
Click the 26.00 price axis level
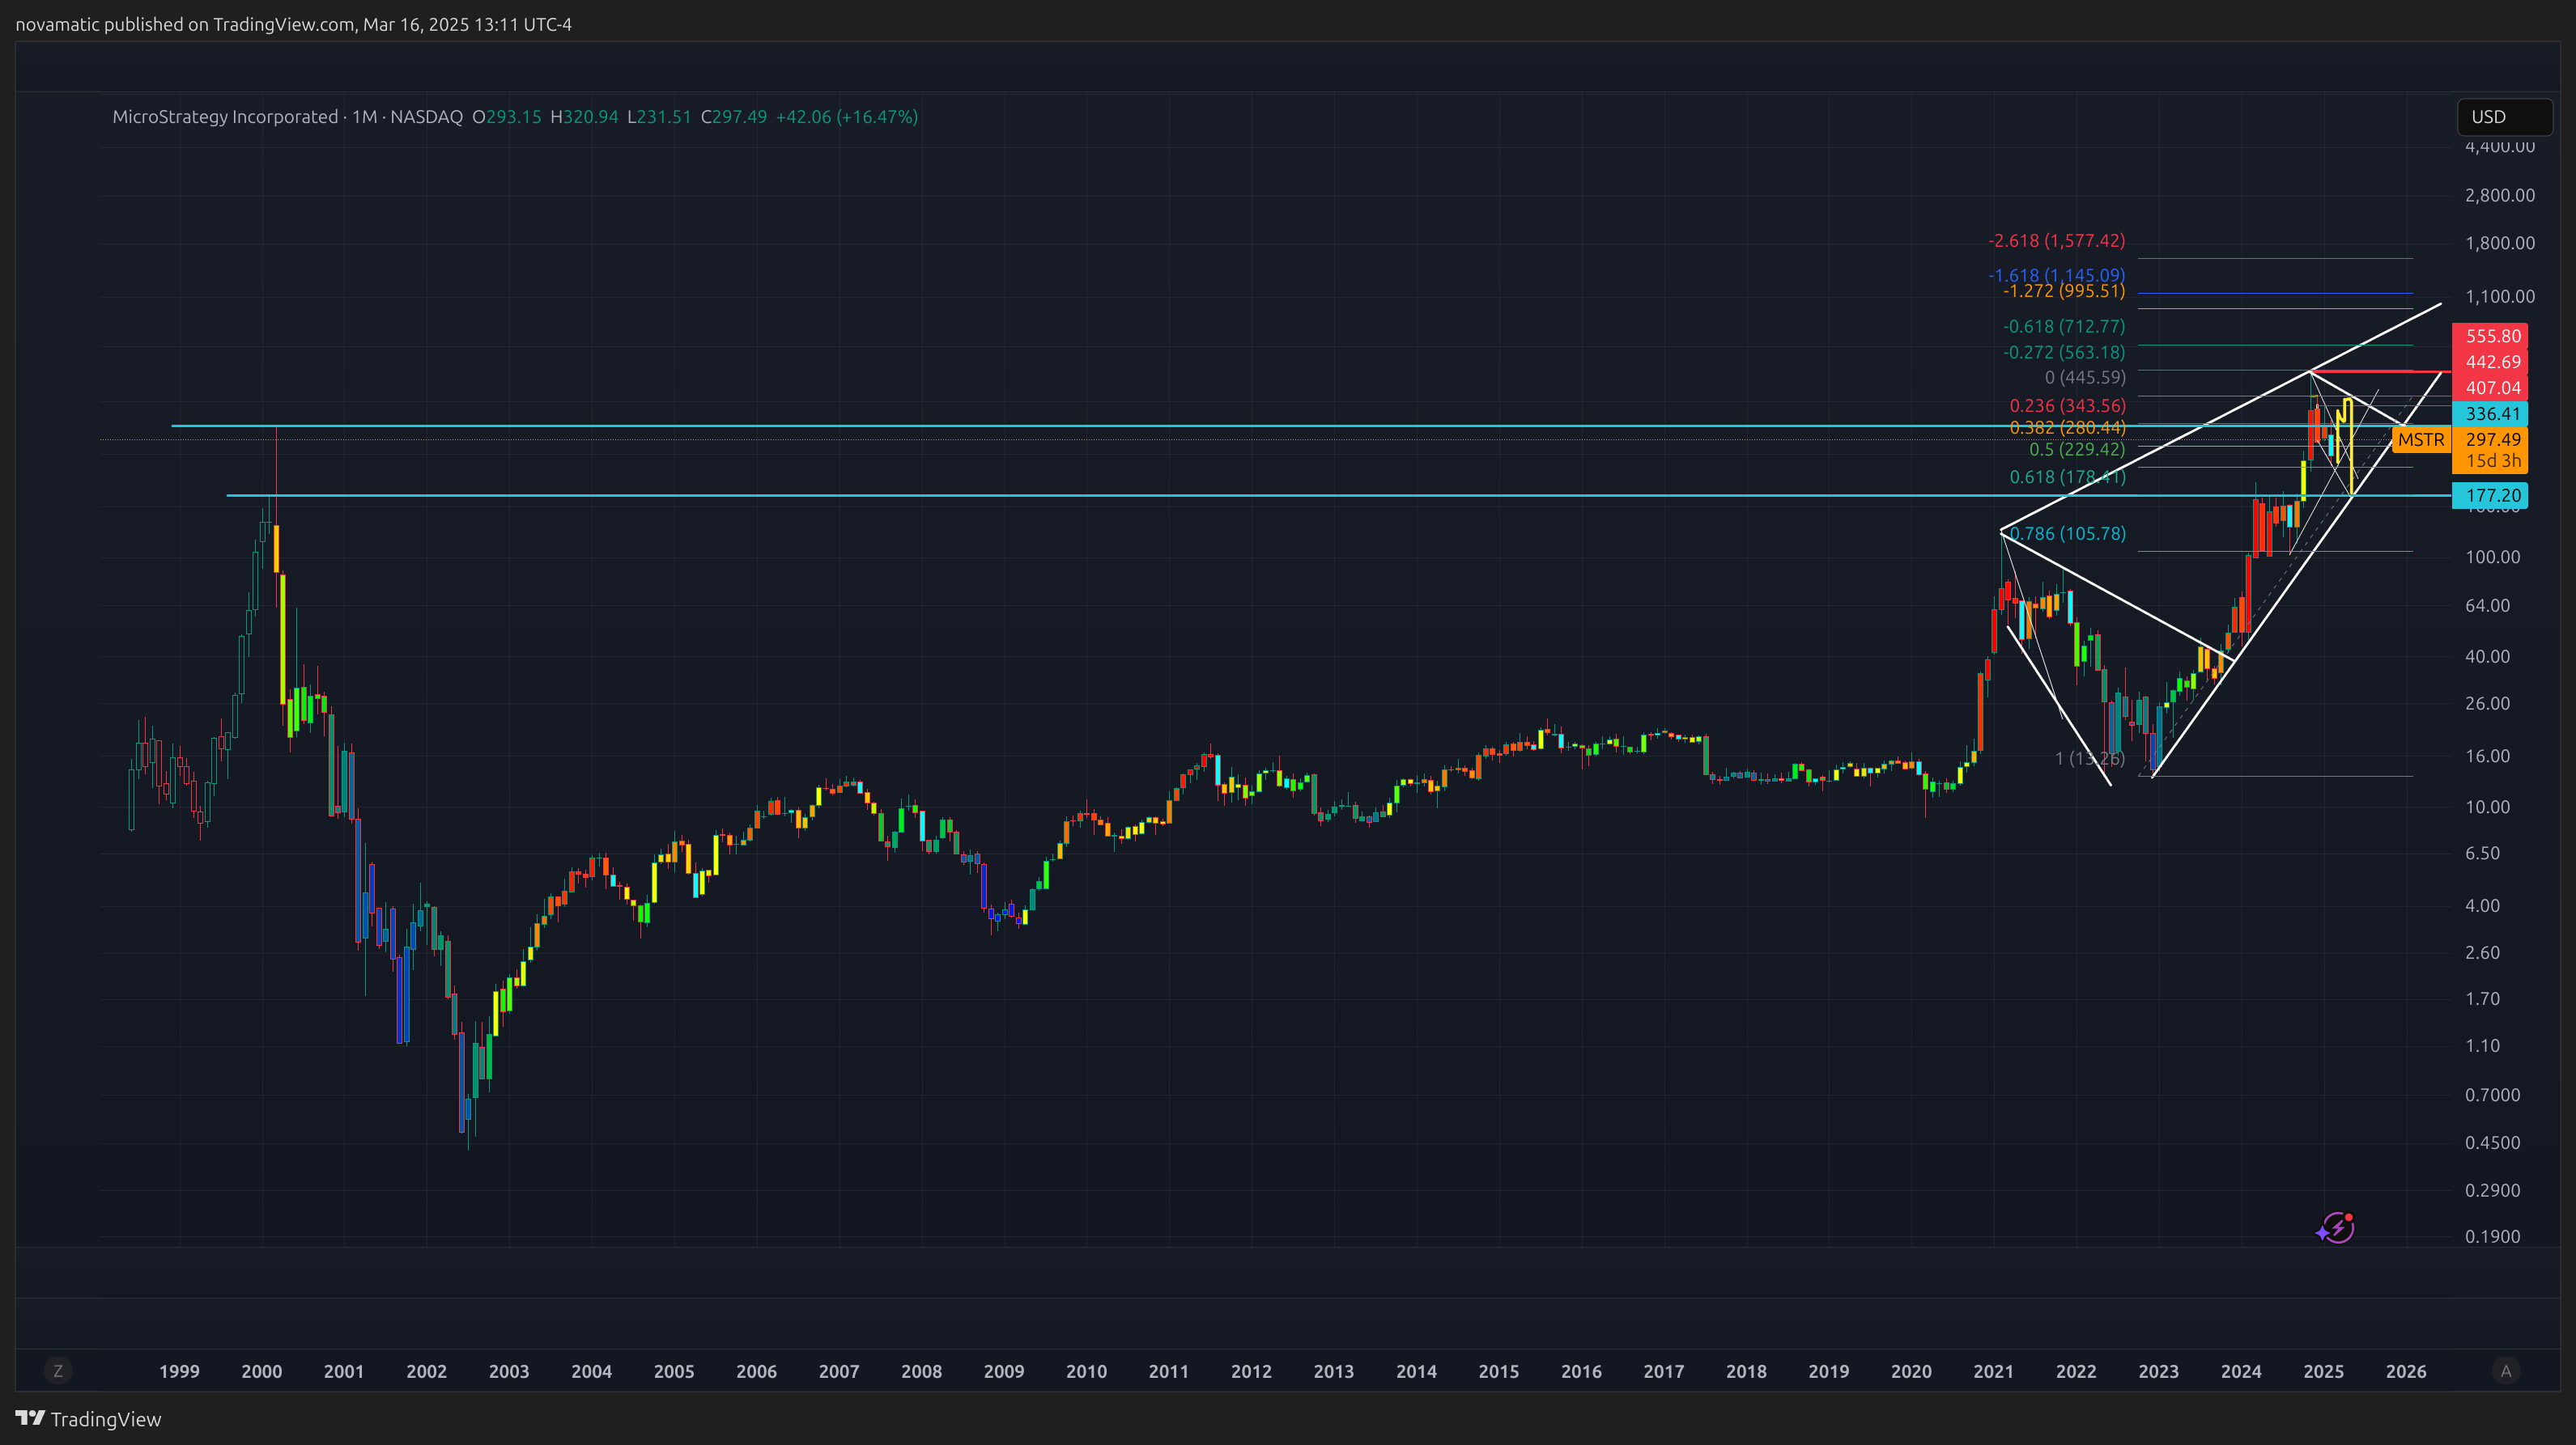2487,704
